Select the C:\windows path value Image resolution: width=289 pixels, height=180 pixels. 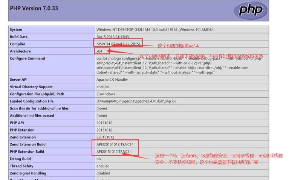[x=106, y=94]
